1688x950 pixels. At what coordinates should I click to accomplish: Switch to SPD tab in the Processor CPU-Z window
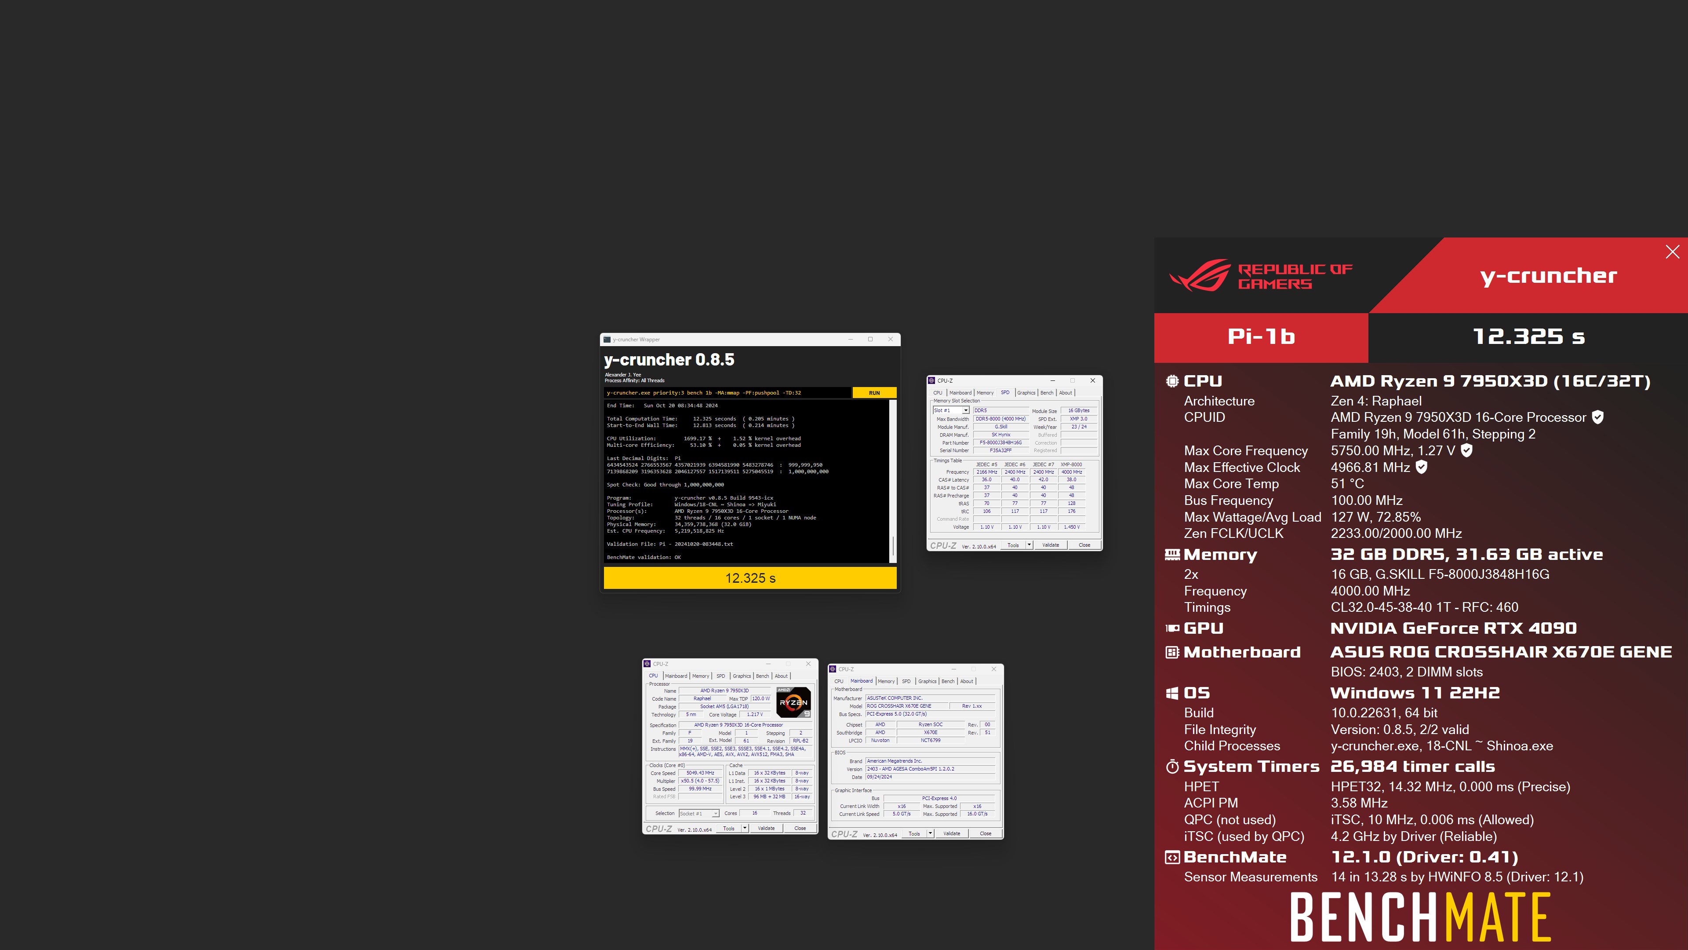[721, 676]
